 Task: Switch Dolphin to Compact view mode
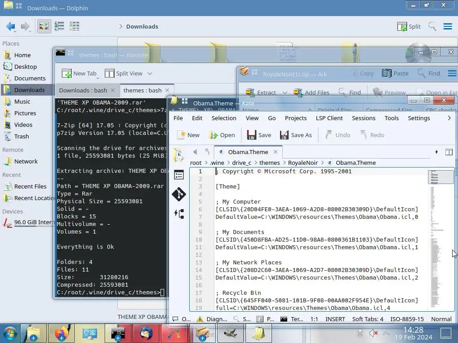click(59, 26)
